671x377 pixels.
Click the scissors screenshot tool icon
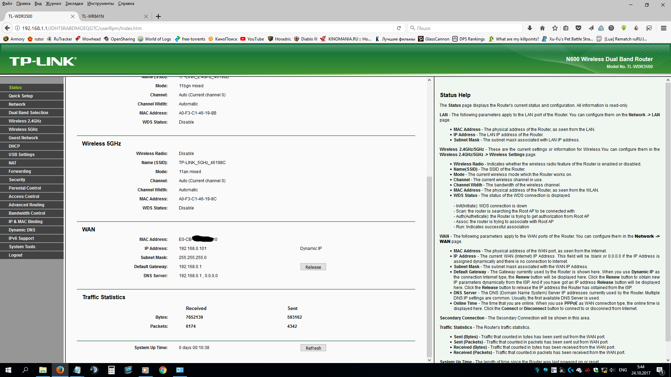649,28
